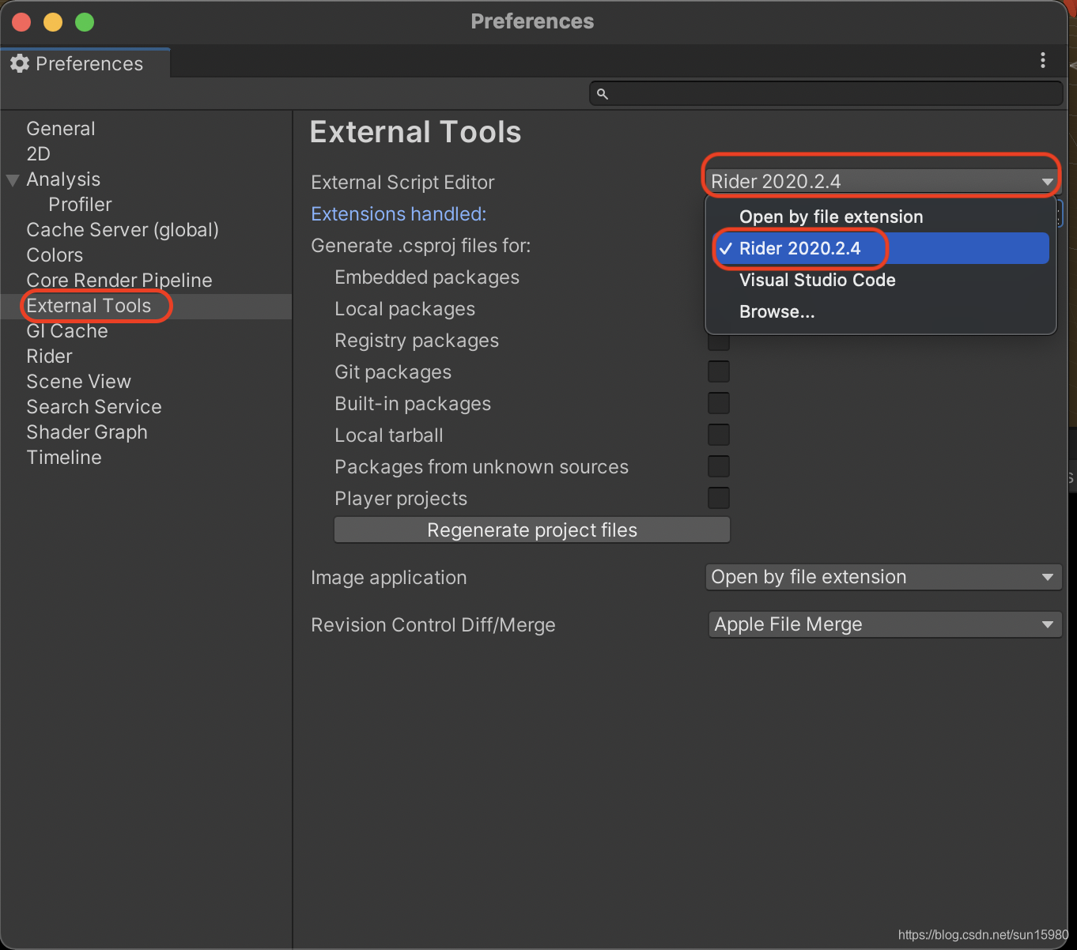
Task: Click the Registry packages label
Action: click(x=417, y=341)
